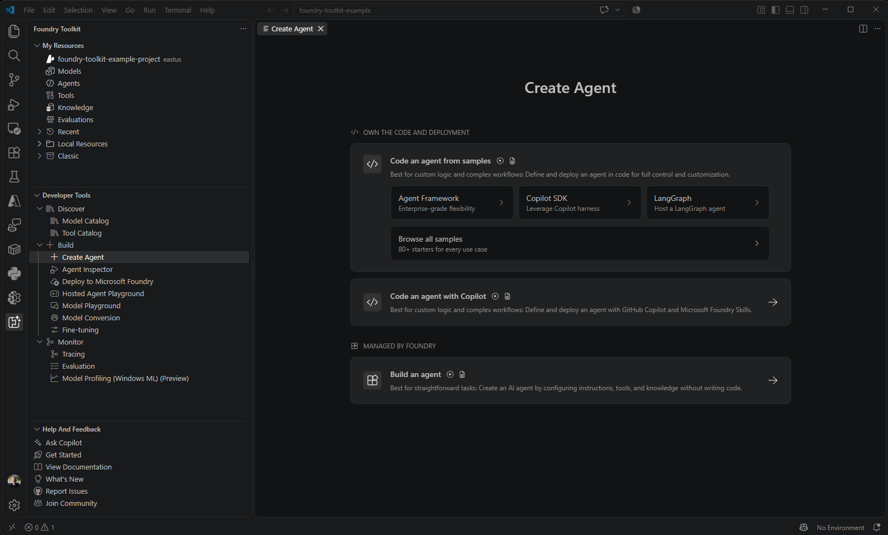Click the foundry-toolkit-example command center search box

point(444,10)
